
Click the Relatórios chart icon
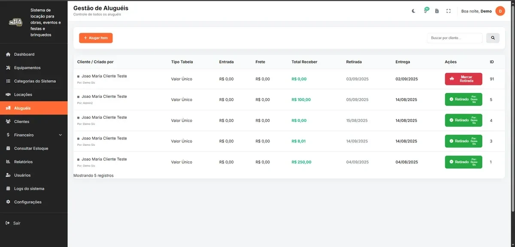8,162
